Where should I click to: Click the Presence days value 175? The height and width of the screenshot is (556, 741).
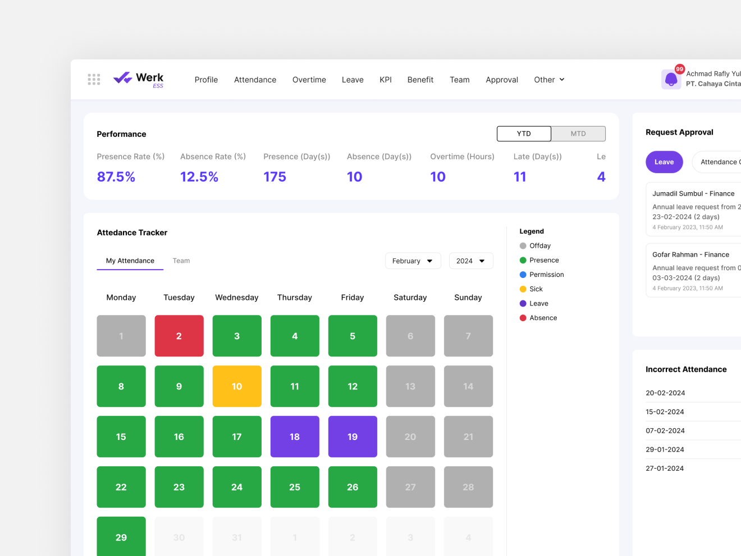tap(275, 177)
